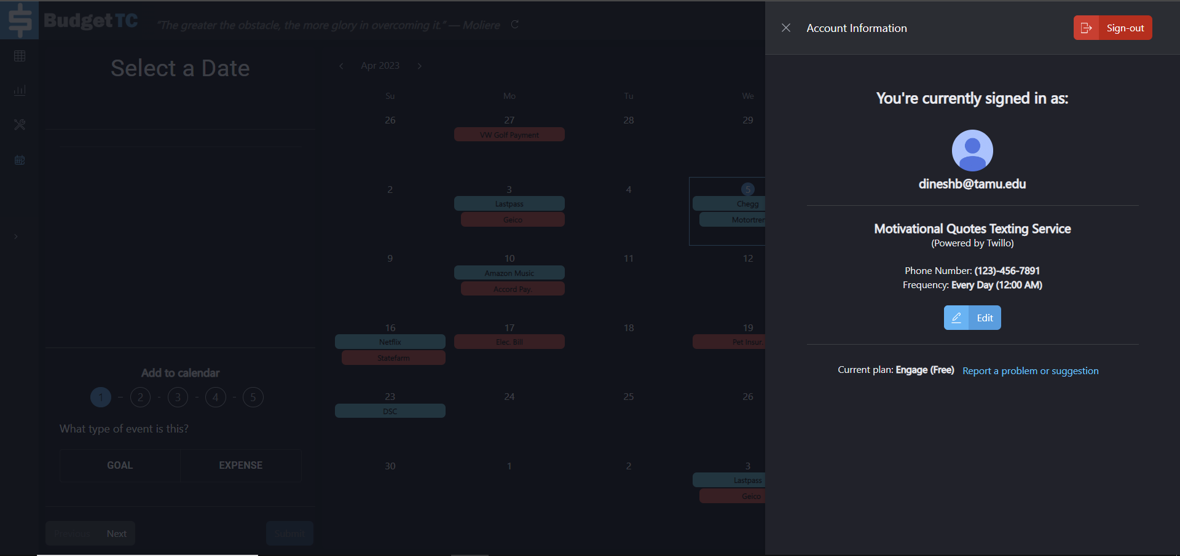Open the VW Golf Payment event
The height and width of the screenshot is (556, 1180).
point(509,135)
